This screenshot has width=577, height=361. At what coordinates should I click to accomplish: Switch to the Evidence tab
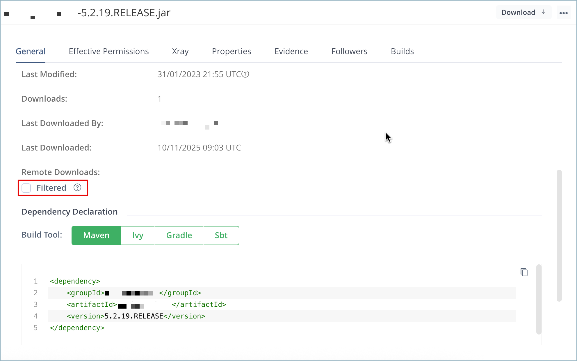click(x=291, y=51)
